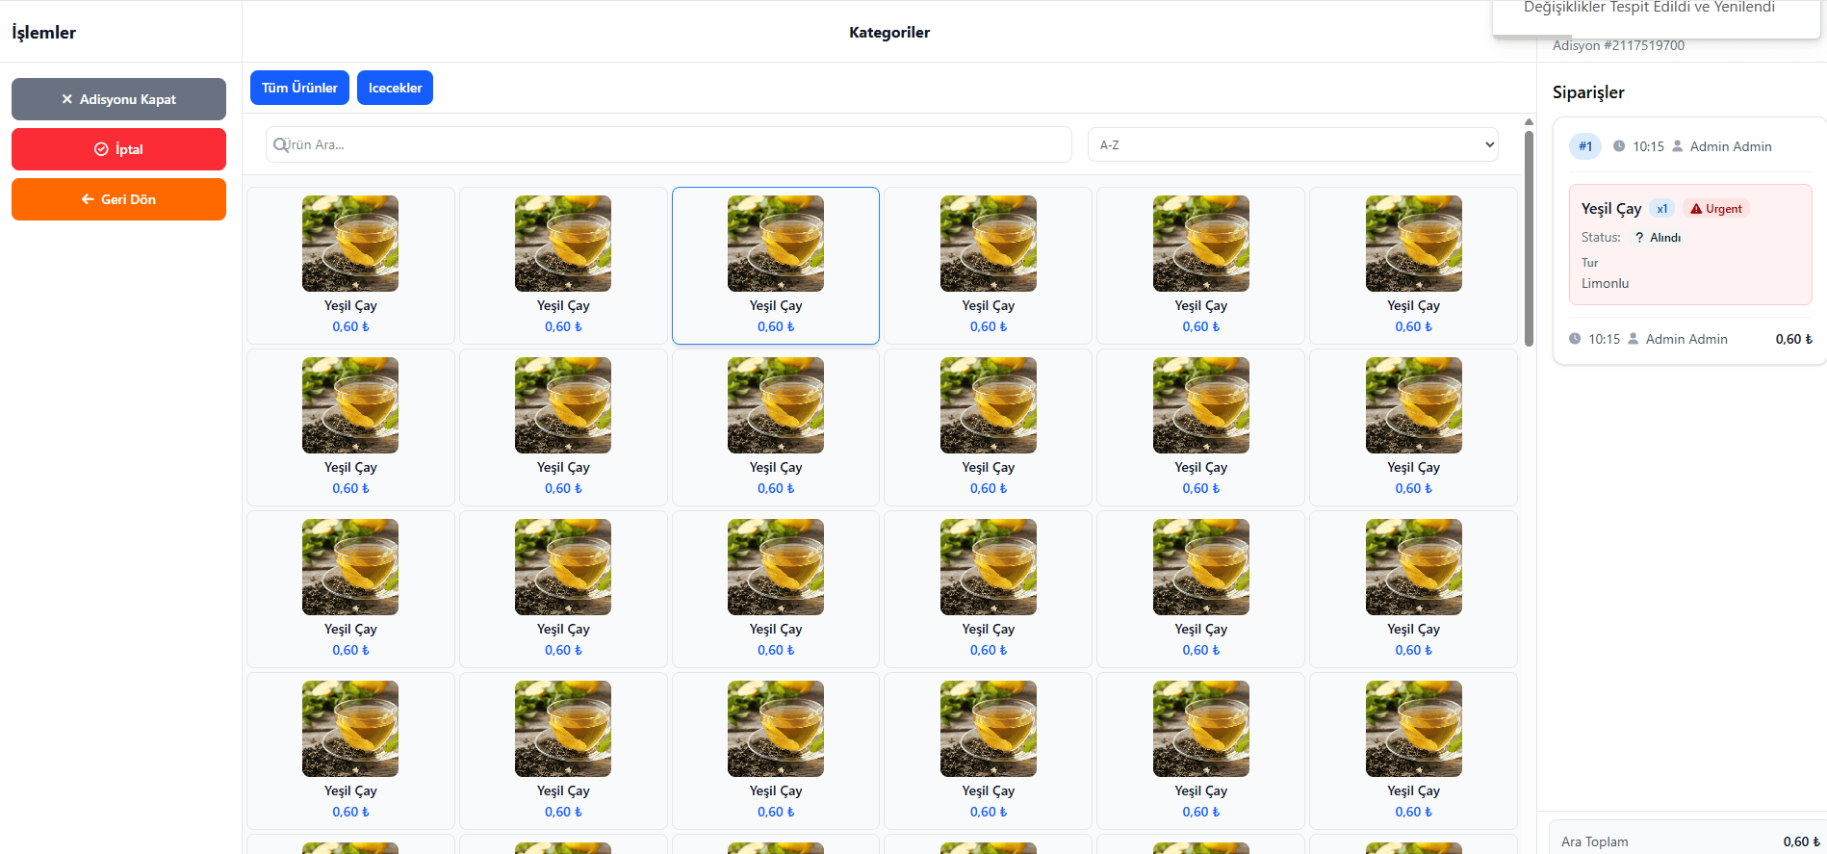The height and width of the screenshot is (854, 1827).
Task: Click clock icon beside 10:15 in order header
Action: click(1619, 146)
